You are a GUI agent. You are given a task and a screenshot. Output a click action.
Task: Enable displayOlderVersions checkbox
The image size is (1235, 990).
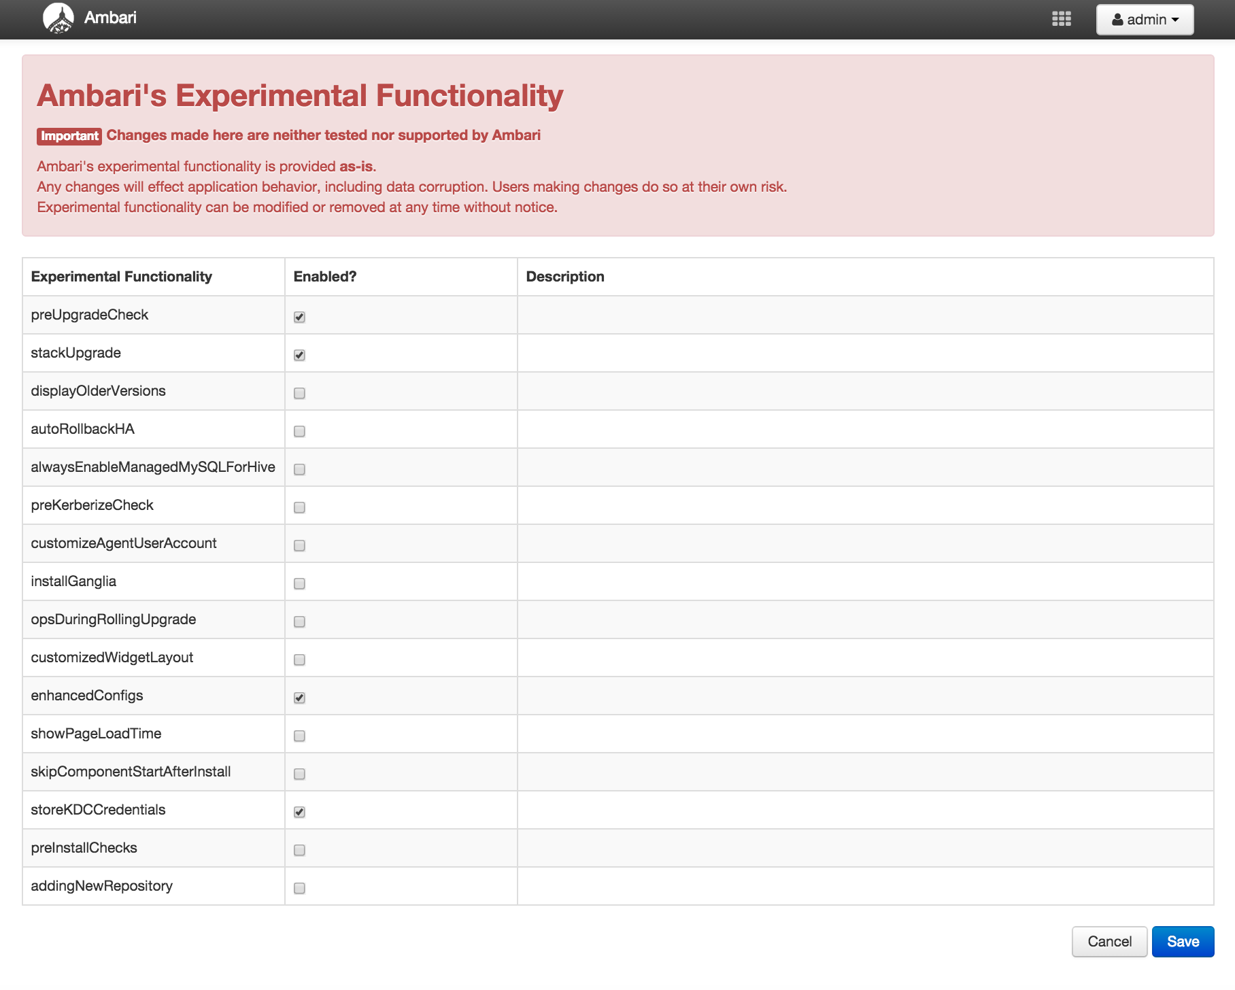click(x=299, y=393)
